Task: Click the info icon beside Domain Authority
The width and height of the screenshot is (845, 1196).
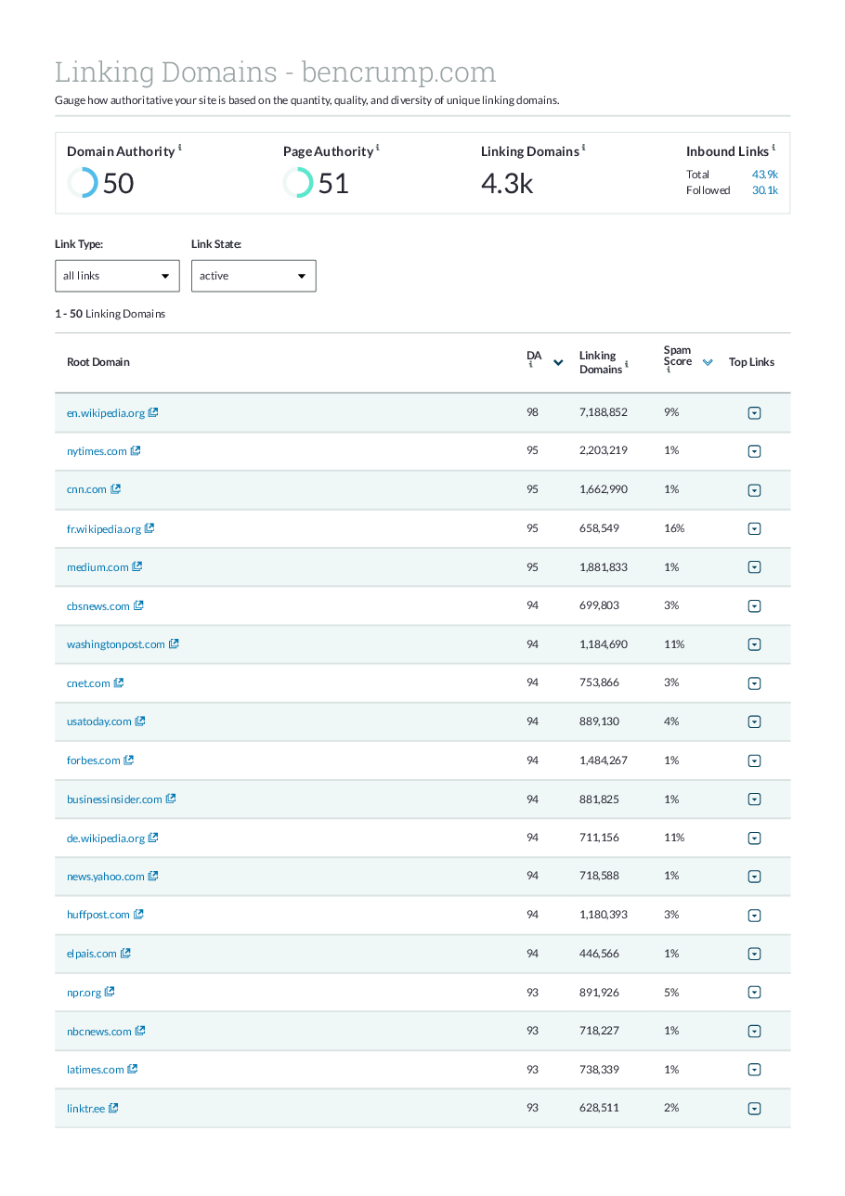Action: tap(180, 148)
